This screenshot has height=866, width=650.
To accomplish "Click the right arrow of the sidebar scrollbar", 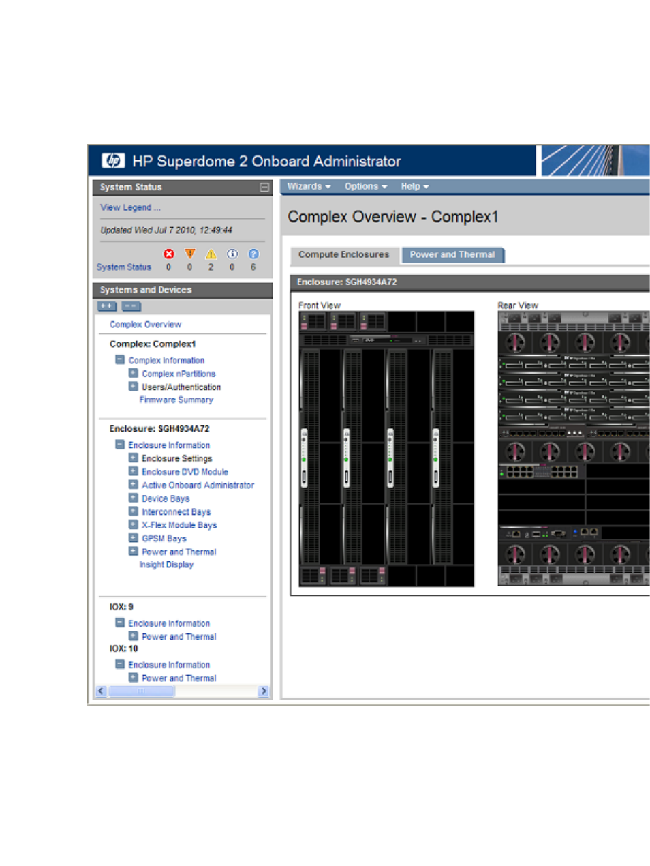I will point(264,691).
